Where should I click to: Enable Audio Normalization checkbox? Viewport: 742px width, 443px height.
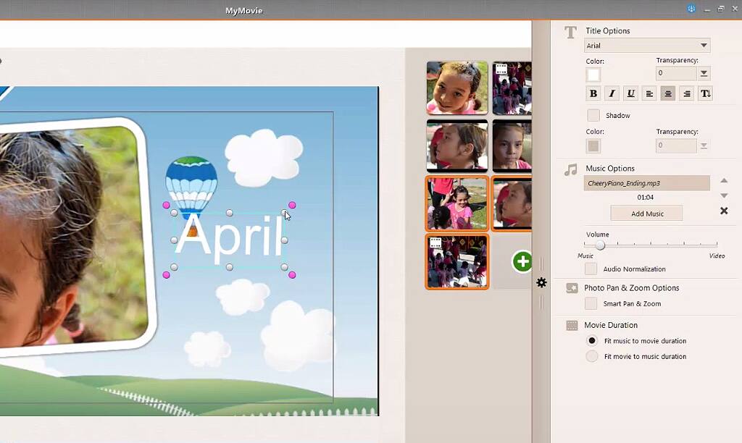pos(591,269)
